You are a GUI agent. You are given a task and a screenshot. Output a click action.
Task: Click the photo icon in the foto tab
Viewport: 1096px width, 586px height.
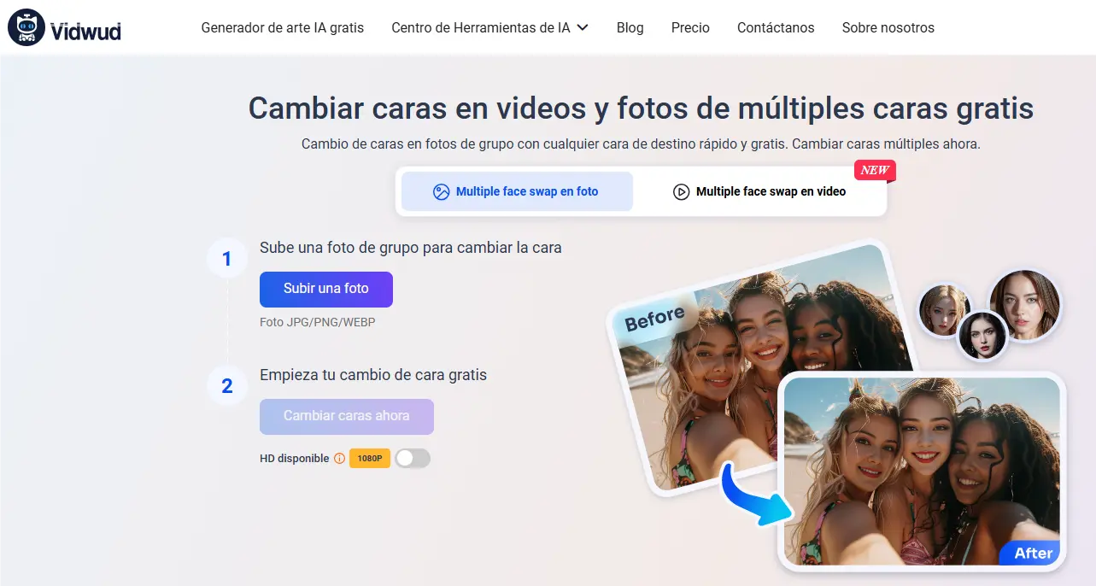click(x=441, y=191)
